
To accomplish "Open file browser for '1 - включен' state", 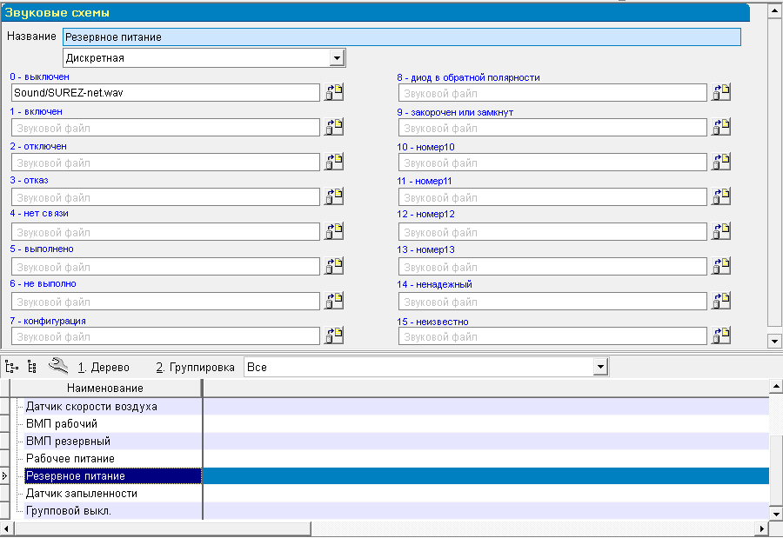I will (334, 128).
